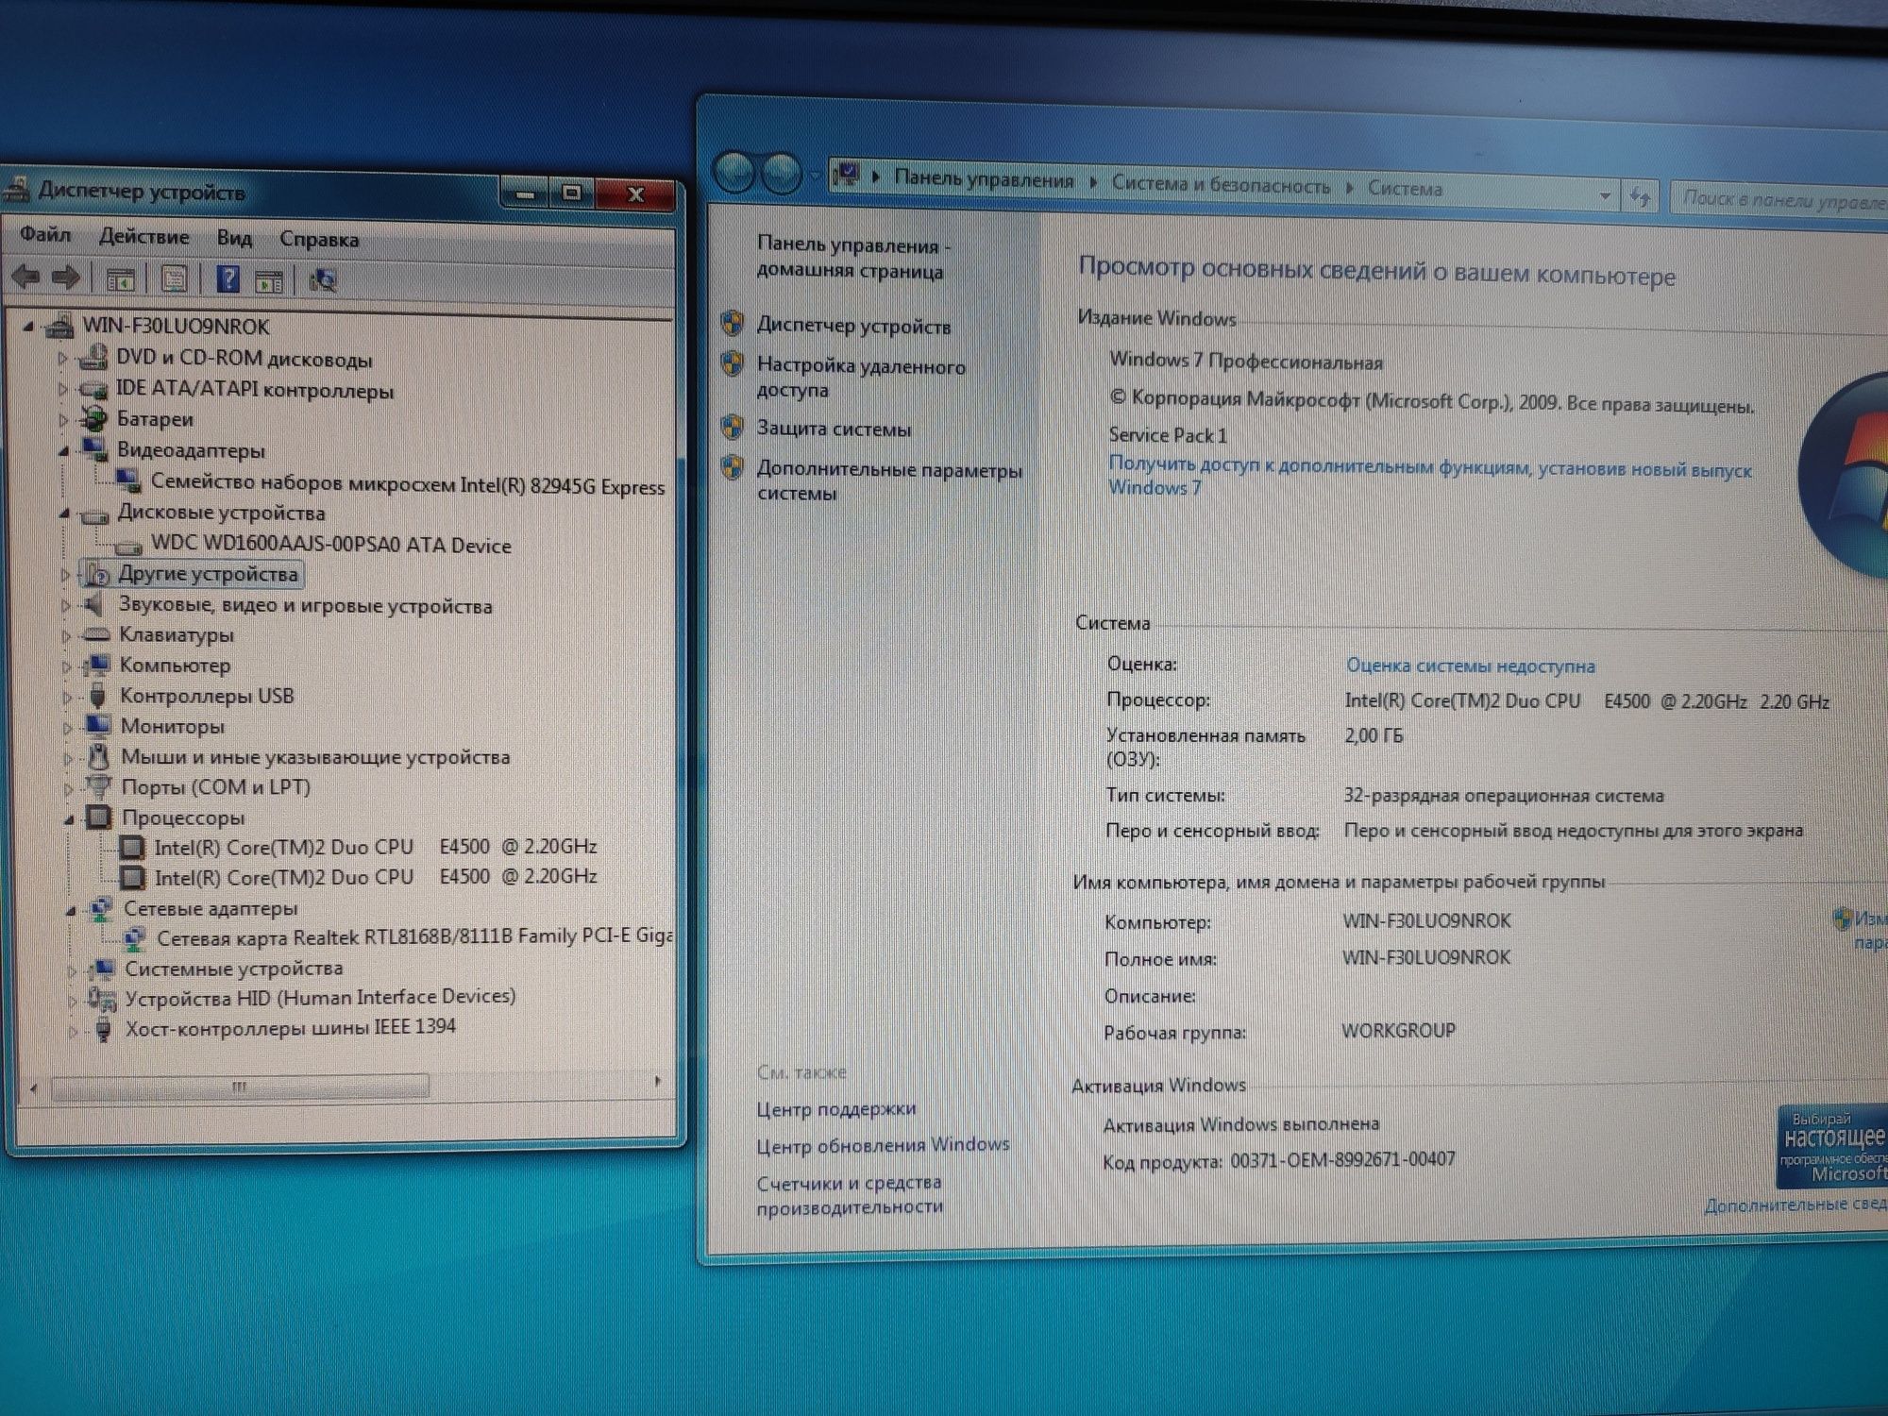Select the DVD и CD-ROM дисководы icon
Viewport: 1888px width, 1416px height.
click(x=93, y=358)
